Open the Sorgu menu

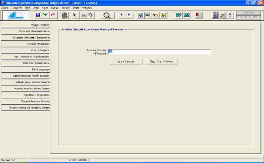coord(55,8)
